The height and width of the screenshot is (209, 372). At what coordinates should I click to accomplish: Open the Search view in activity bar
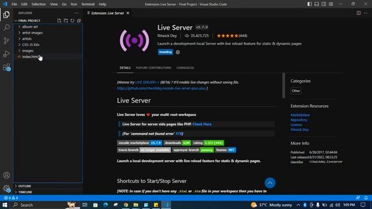[x=6, y=27]
